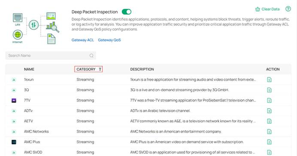Select the name AMC SVOD
The width and height of the screenshot is (297, 156).
click(x=33, y=152)
